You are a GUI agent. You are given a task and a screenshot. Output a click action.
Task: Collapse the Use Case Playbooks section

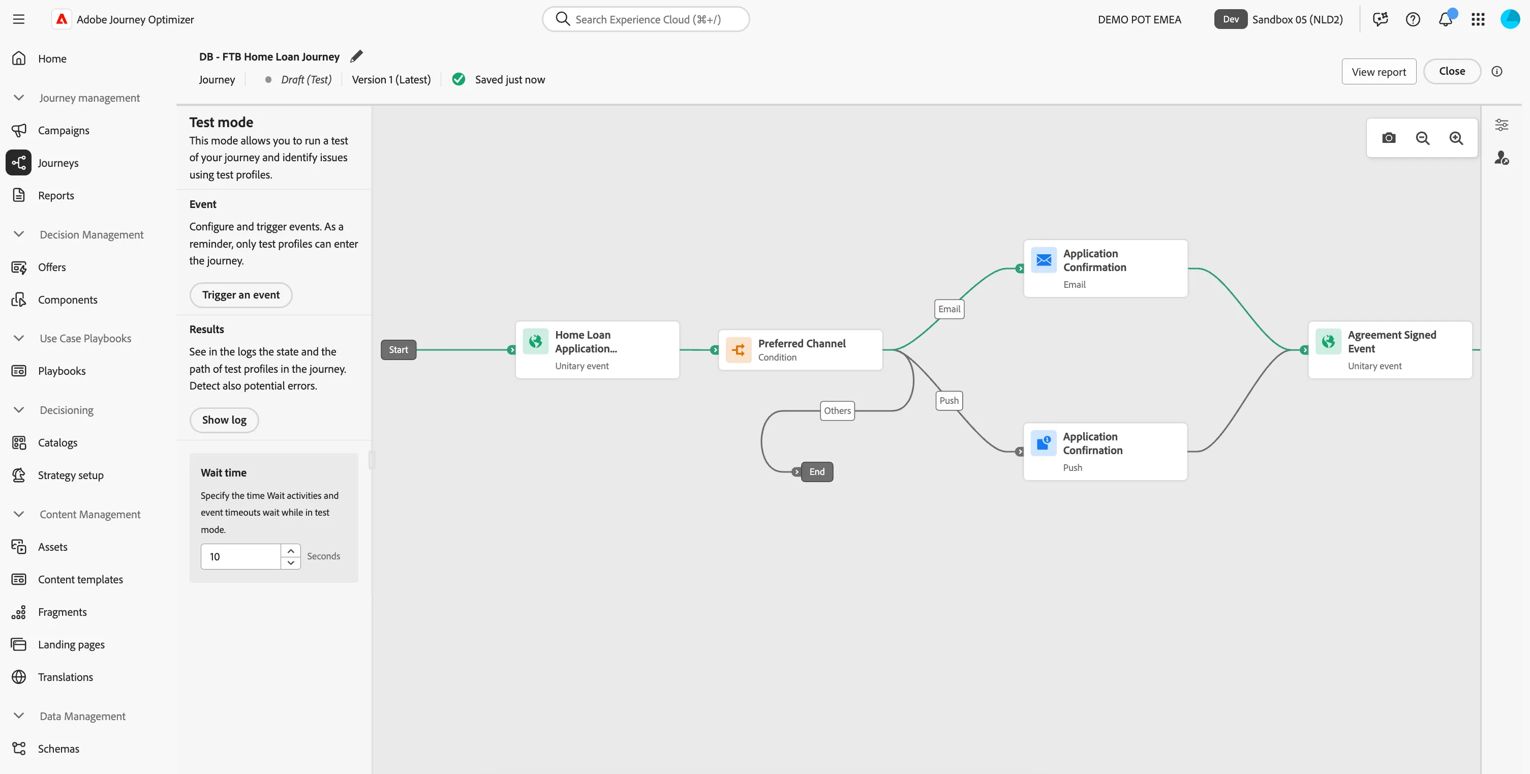click(18, 338)
